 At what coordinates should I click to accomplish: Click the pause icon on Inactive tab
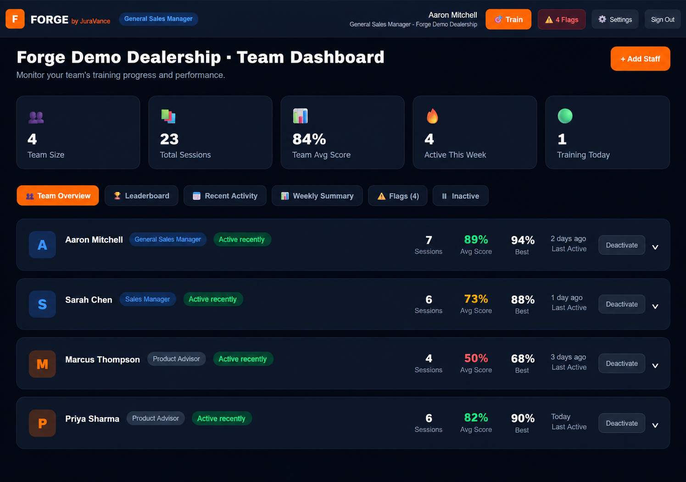444,196
